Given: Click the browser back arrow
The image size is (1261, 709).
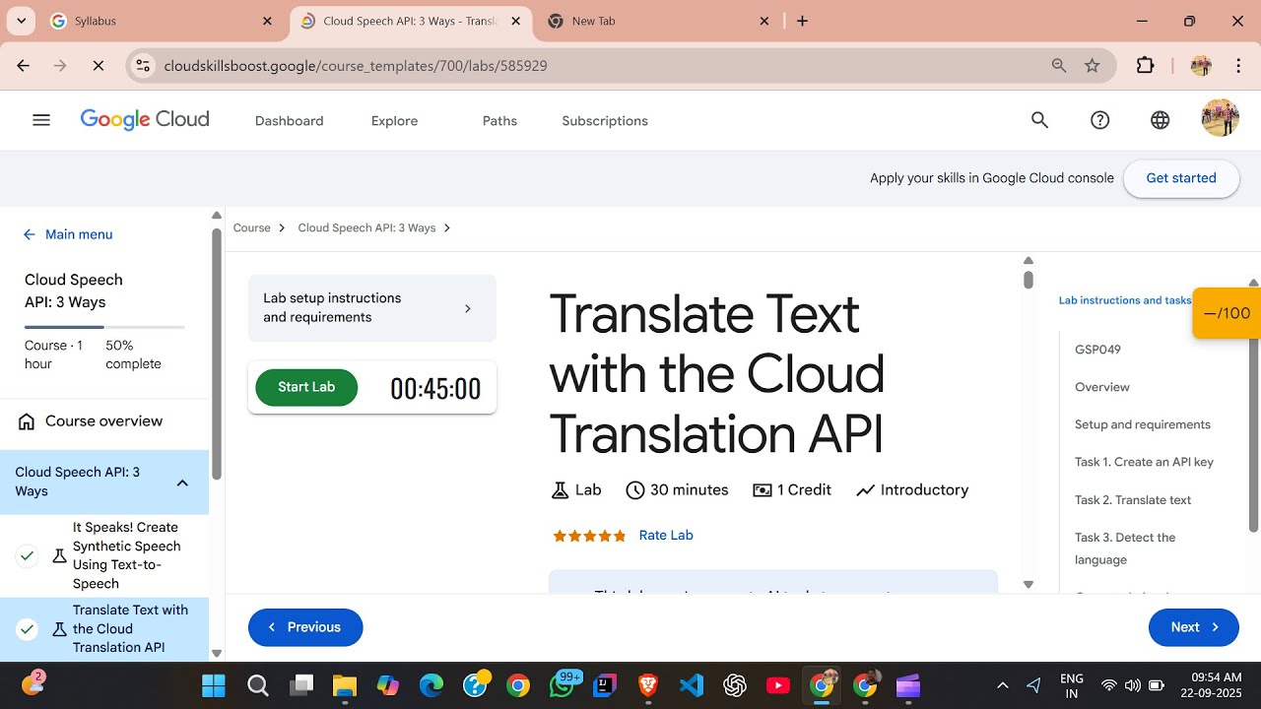Looking at the screenshot, I should pyautogui.click(x=24, y=66).
